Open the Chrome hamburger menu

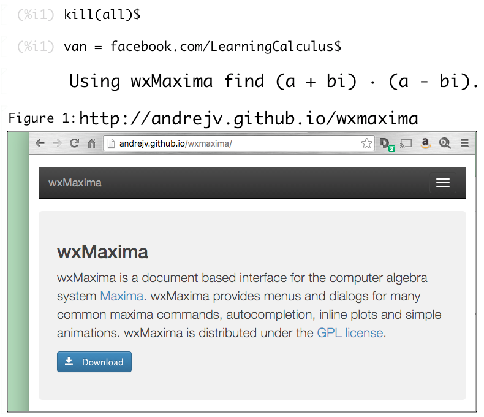click(x=464, y=143)
